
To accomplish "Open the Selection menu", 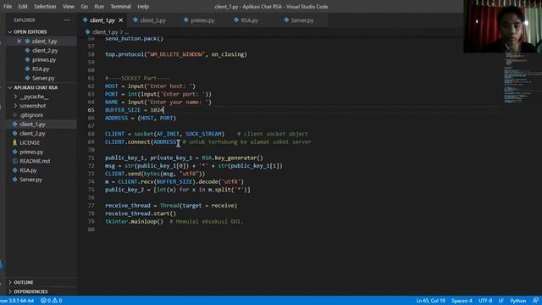I will 45,7.
